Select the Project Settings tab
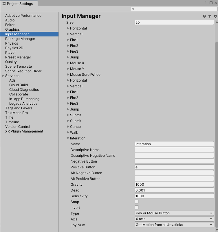The image size is (218, 232). point(19,3)
